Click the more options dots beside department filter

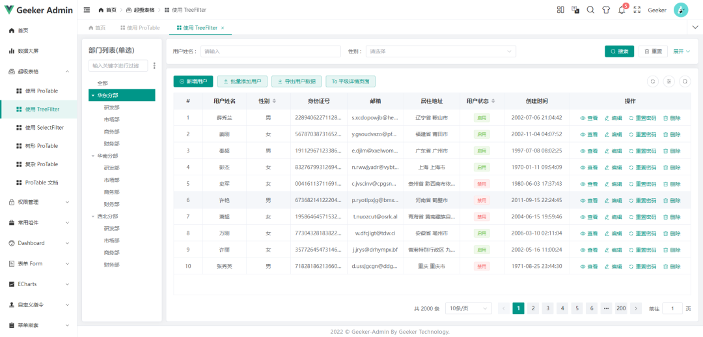pos(154,65)
